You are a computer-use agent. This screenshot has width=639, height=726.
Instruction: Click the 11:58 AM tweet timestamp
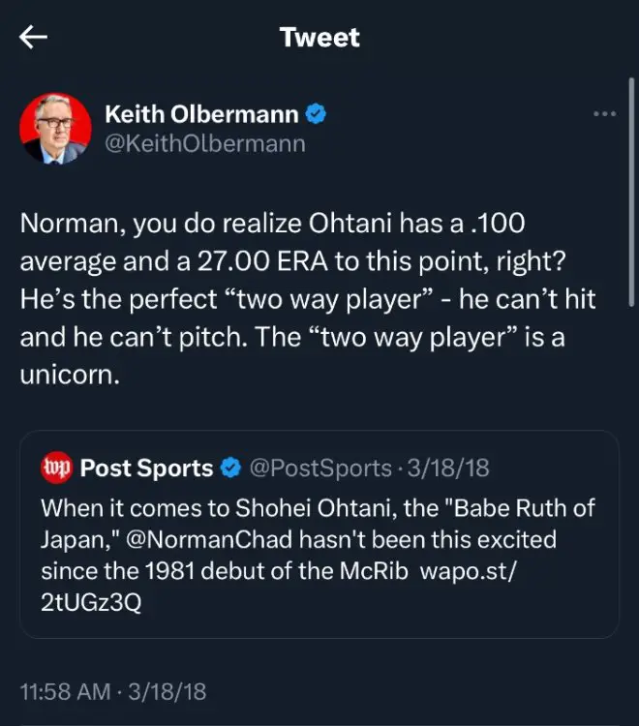[x=112, y=693]
